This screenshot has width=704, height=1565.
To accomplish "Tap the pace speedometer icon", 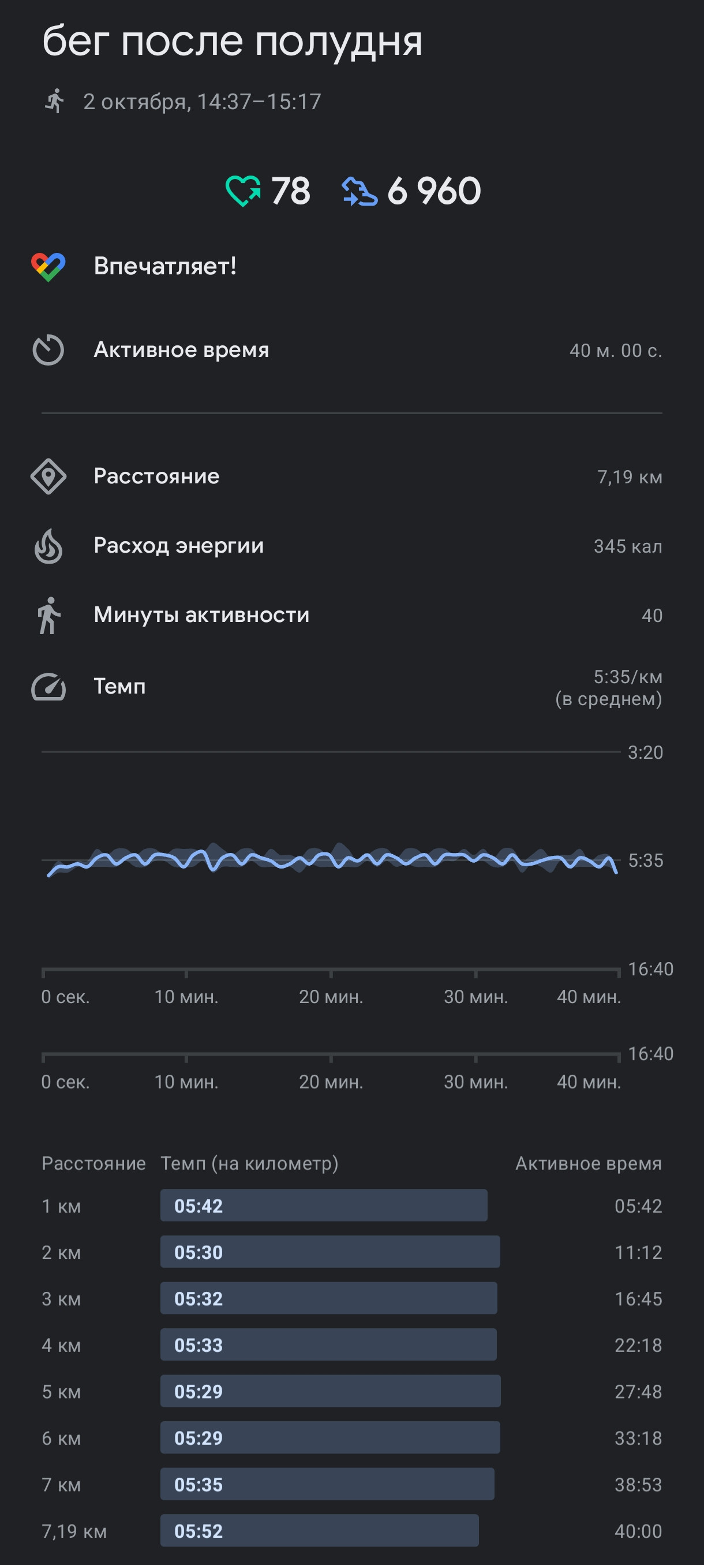I will (x=48, y=687).
